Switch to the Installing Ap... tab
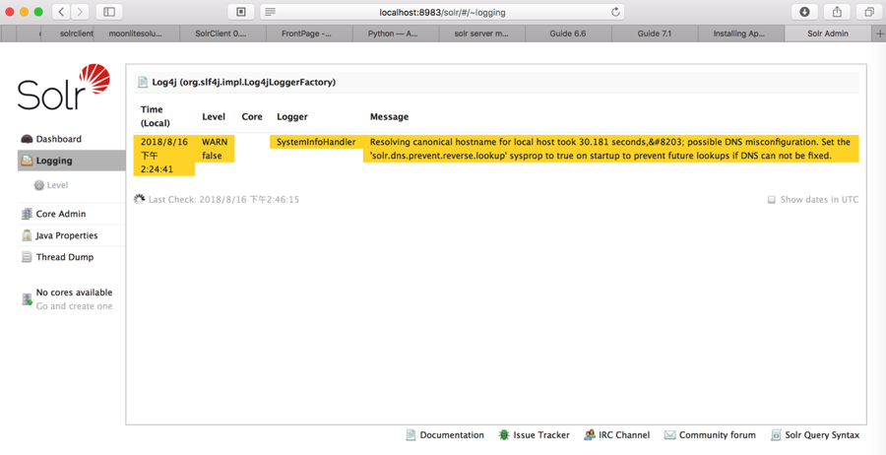 pos(740,33)
